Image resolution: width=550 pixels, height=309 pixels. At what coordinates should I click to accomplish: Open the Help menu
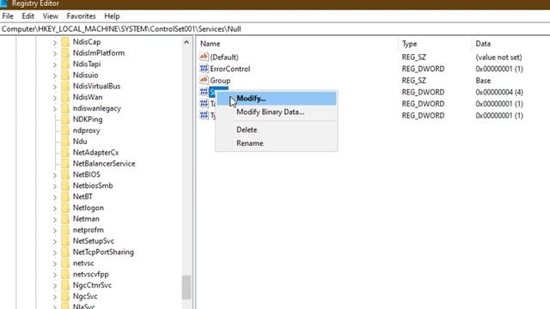(112, 16)
